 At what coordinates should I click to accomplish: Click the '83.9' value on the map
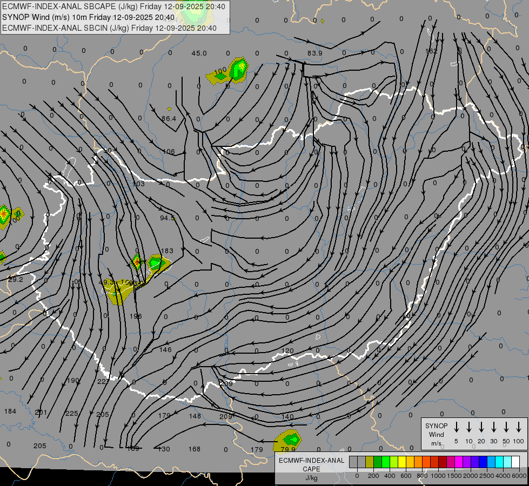[x=315, y=53]
